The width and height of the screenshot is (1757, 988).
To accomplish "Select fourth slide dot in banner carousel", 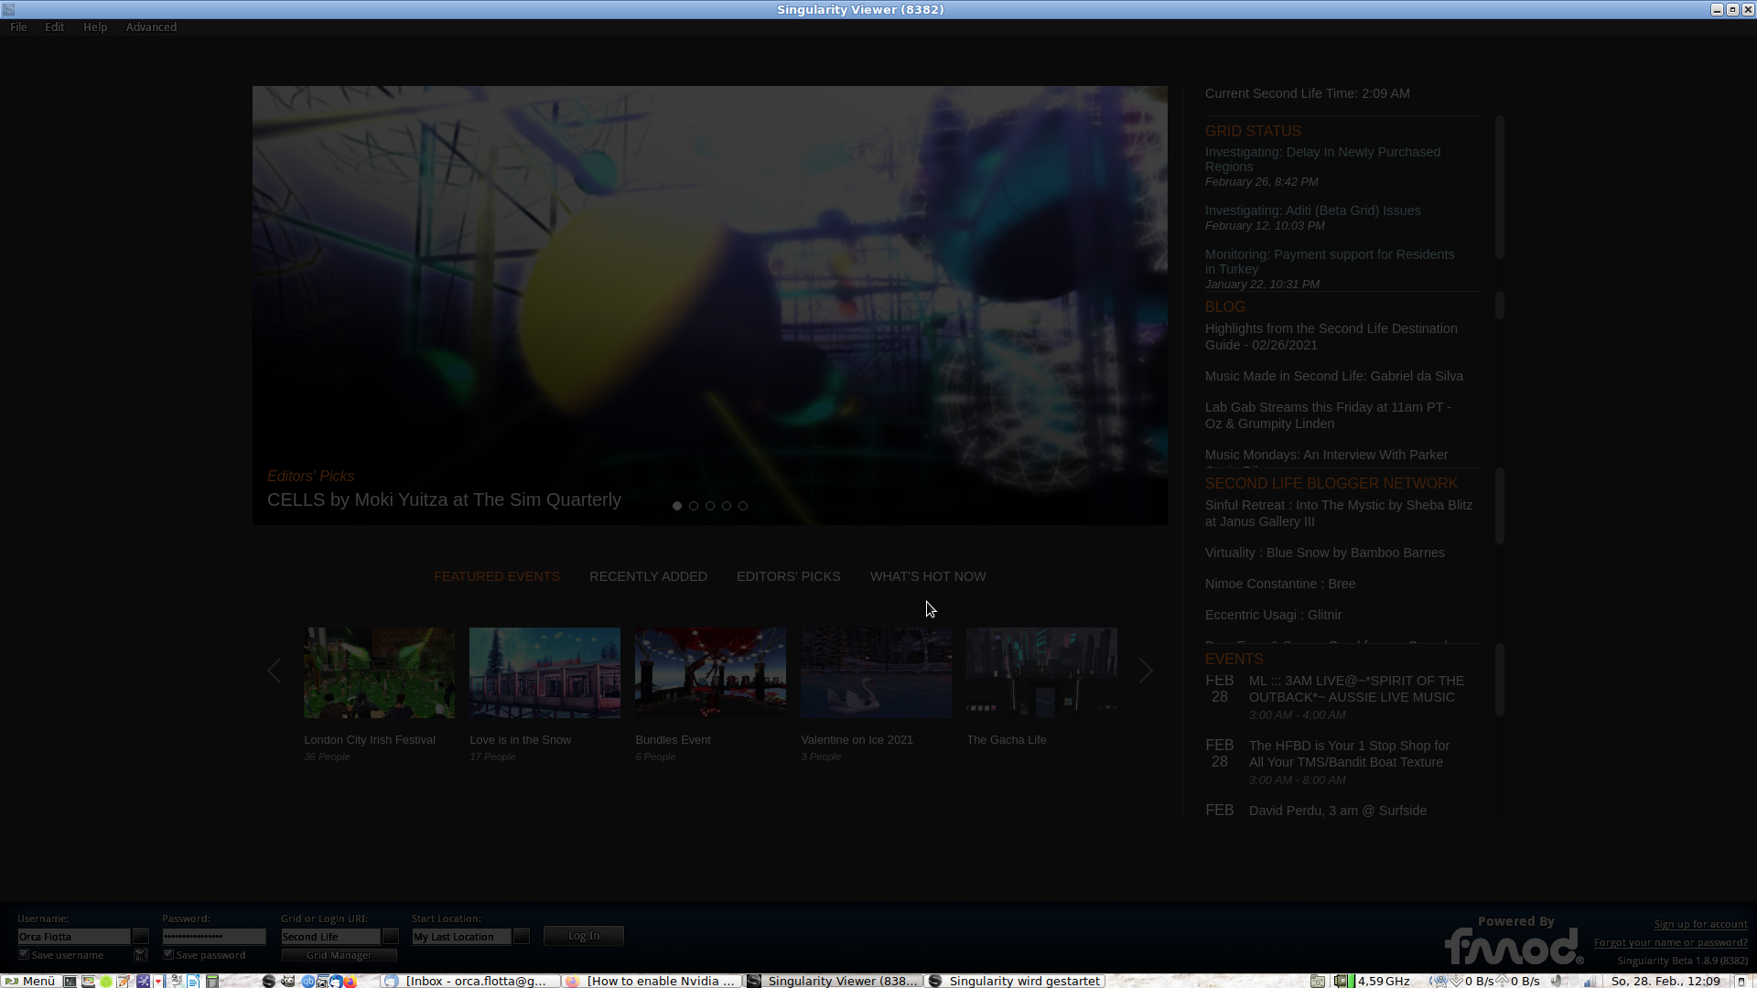I will (727, 506).
